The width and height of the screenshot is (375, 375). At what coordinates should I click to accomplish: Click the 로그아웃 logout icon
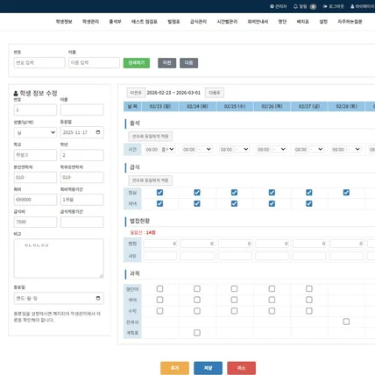tap(325, 6)
